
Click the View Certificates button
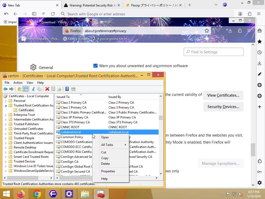(223, 95)
